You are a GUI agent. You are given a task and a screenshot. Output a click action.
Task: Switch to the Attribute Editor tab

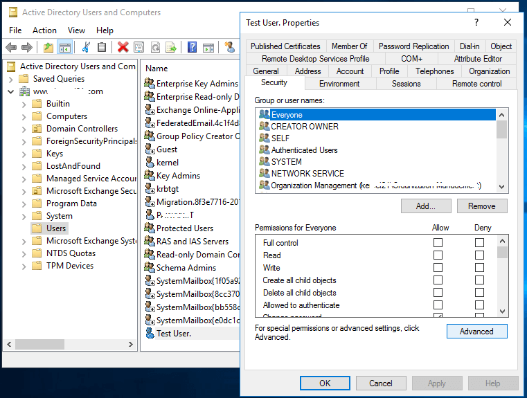[478, 59]
